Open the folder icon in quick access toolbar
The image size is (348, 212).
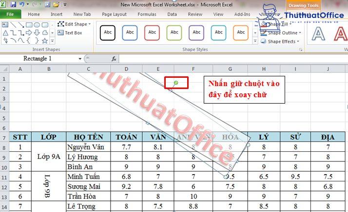tap(56, 4)
